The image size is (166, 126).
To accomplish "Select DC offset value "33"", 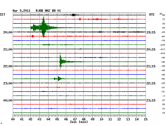I will pyautogui.click(x=163, y=109).
